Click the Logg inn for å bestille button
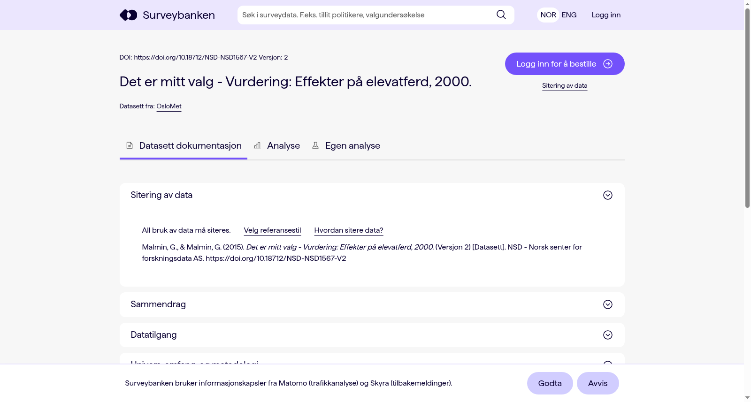 (x=565, y=64)
